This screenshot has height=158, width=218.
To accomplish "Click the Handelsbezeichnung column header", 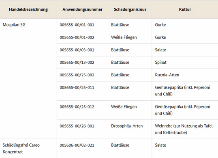I will 28,9.
